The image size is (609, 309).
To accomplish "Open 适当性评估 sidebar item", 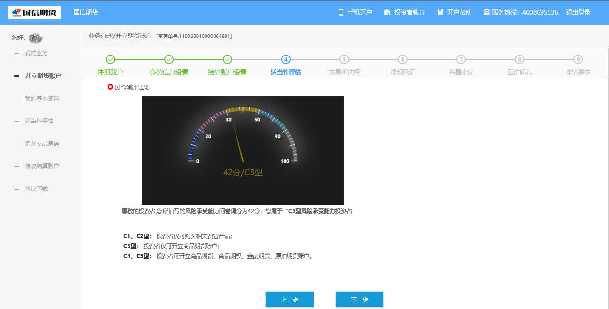I will tap(39, 121).
